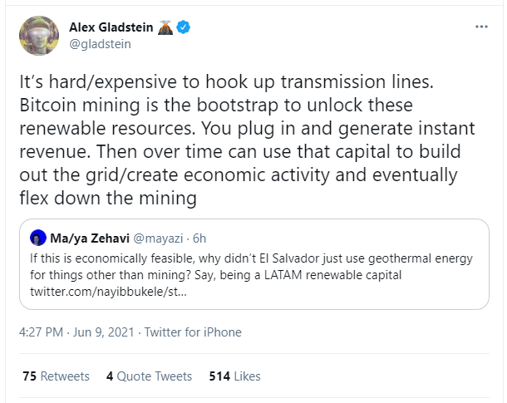Show the 514 Likes list
Image resolution: width=507 pixels, height=403 pixels.
[234, 376]
